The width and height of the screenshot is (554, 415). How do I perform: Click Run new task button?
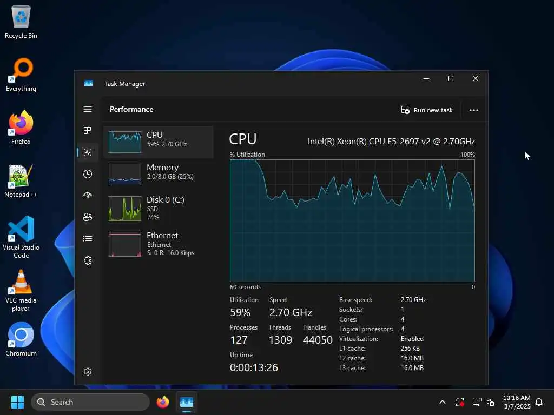[426, 110]
